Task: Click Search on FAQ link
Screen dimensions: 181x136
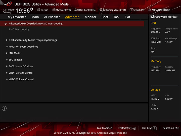Action: point(171,128)
